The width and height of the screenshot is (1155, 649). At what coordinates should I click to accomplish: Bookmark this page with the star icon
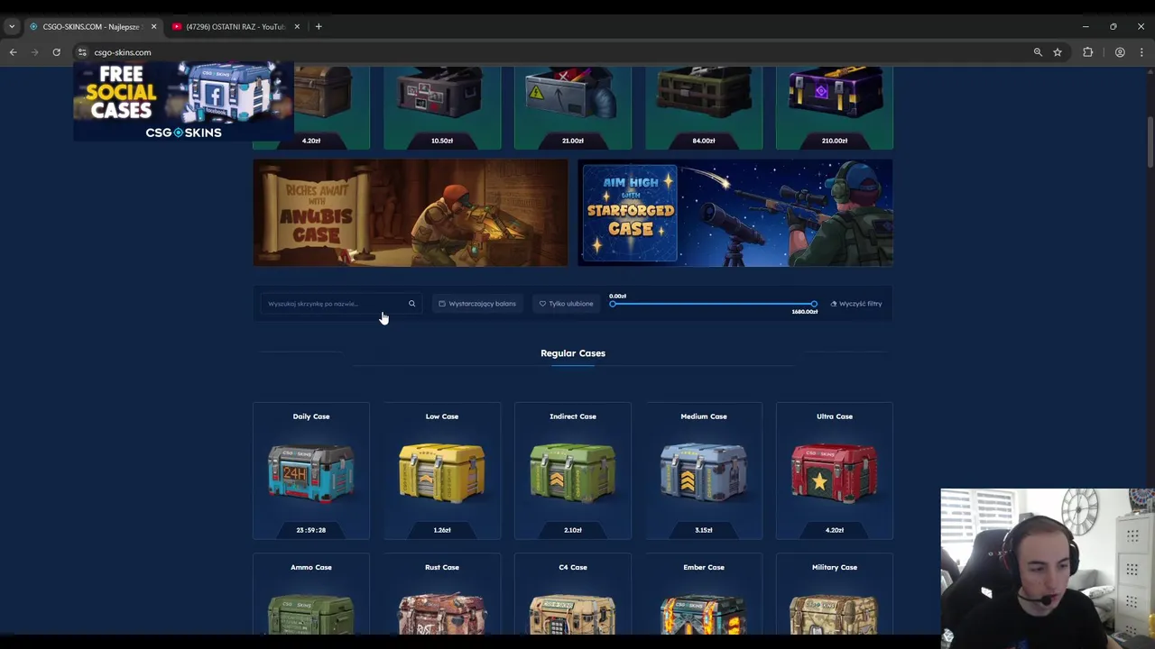pos(1058,52)
